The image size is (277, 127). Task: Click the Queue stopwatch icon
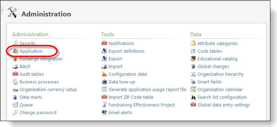[x=15, y=105]
